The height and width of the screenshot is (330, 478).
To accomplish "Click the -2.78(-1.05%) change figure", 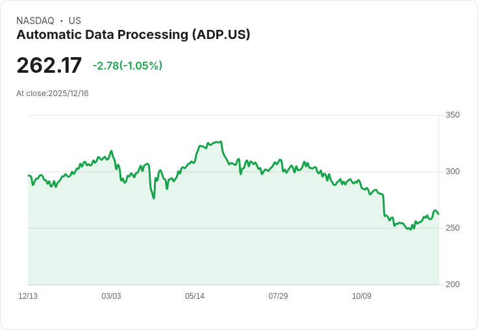I will (x=127, y=66).
